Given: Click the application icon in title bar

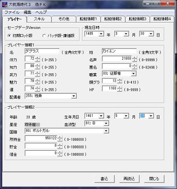Looking at the screenshot, I should pos(5,4).
